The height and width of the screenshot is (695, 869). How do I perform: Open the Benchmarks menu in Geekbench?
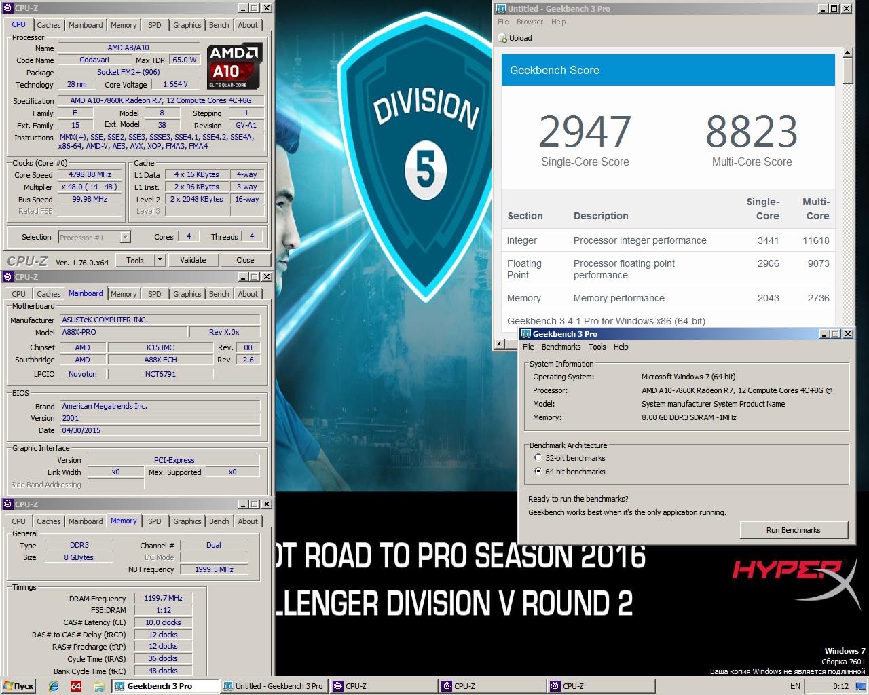click(561, 347)
